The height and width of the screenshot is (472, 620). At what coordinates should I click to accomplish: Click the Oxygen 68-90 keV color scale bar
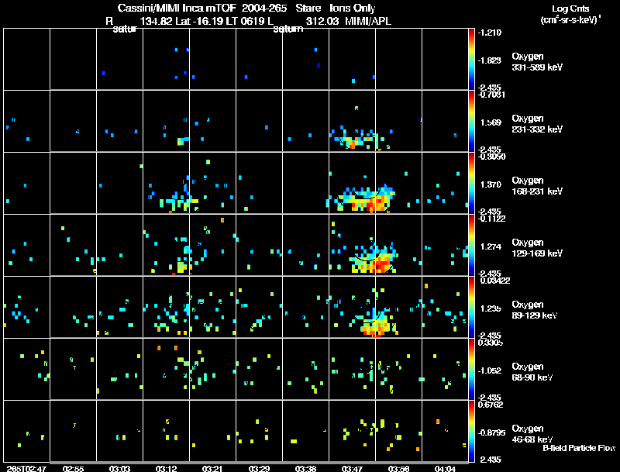(x=471, y=369)
